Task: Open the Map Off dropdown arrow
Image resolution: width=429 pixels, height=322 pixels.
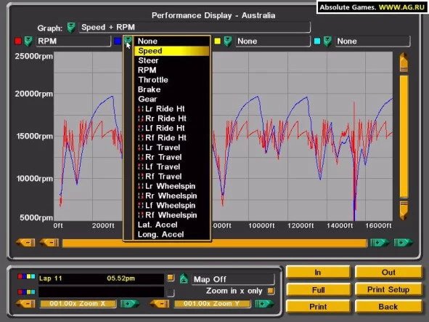Action: pyautogui.click(x=184, y=278)
